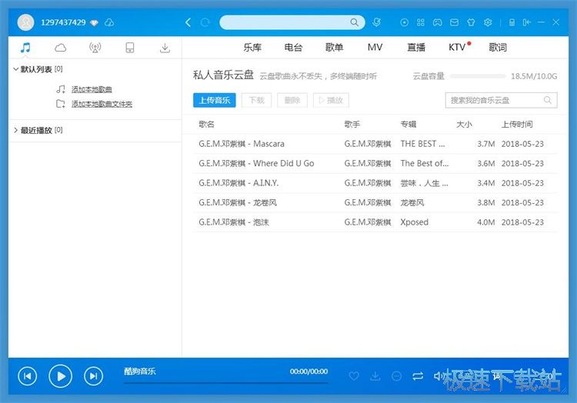Select song G.E.M.邓紫棋 - A.I.N.Y.
This screenshot has width=577, height=403.
point(375,183)
